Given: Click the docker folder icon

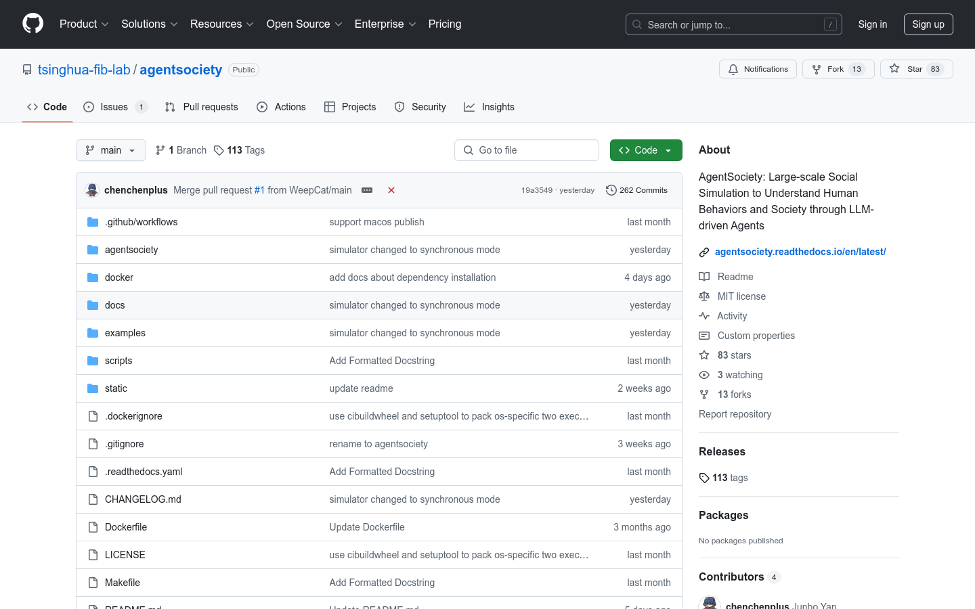Looking at the screenshot, I should tap(93, 277).
